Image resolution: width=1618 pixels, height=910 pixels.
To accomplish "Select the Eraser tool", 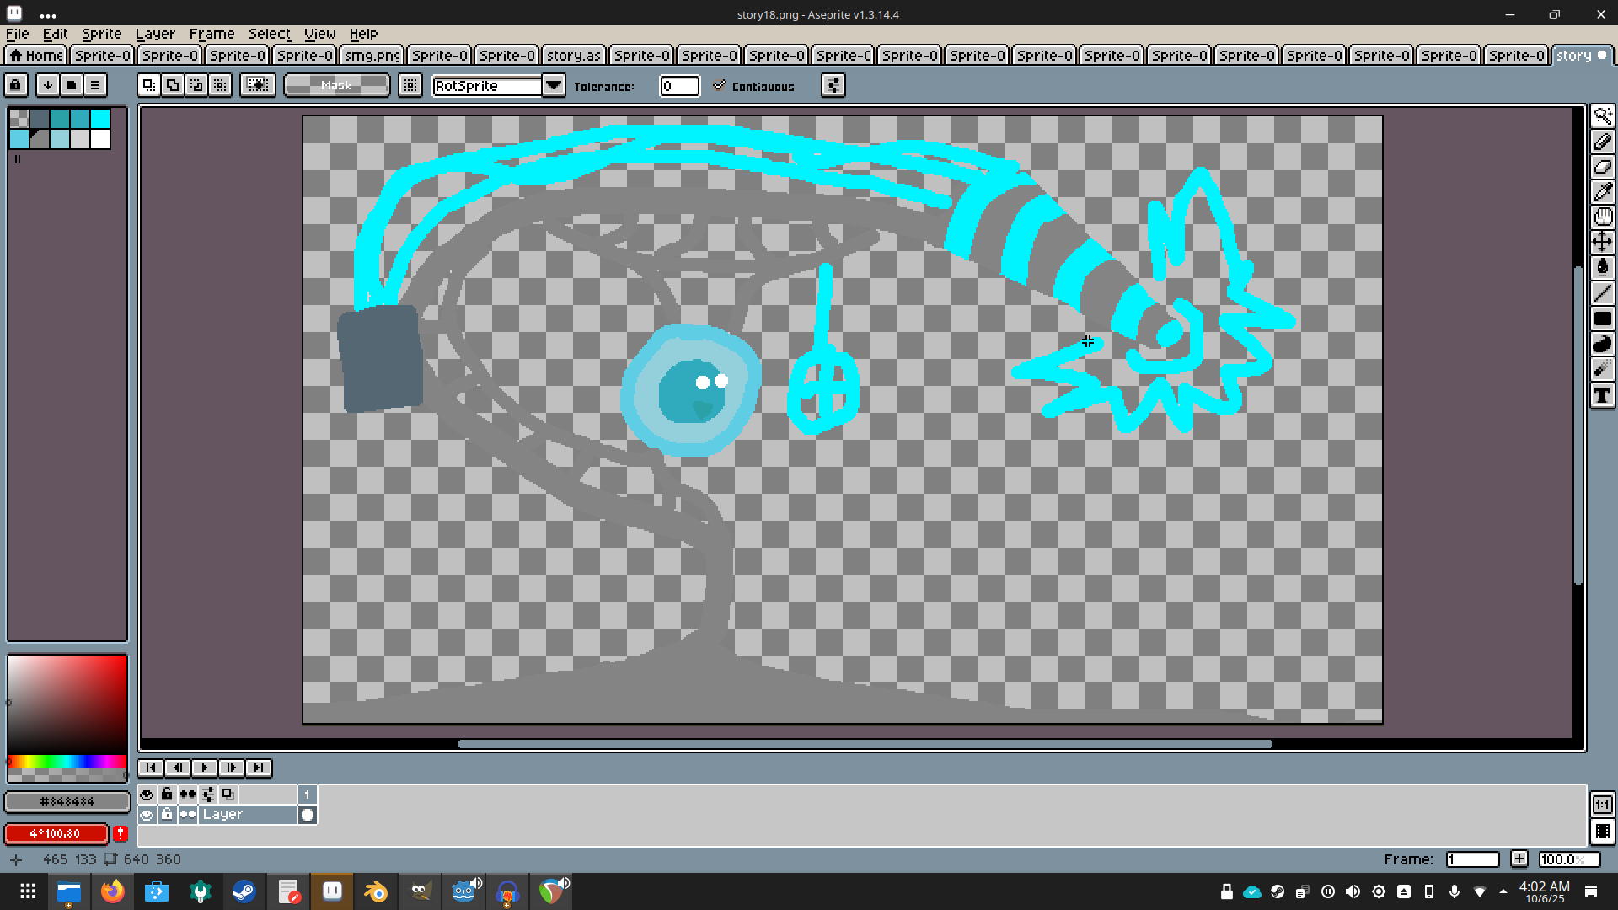I will click(x=1602, y=167).
